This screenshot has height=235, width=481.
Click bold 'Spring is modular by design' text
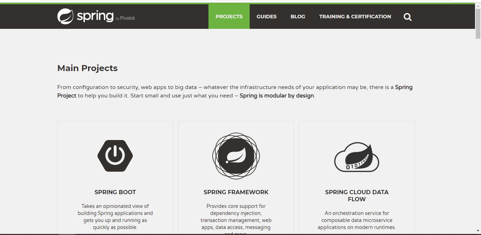point(277,96)
